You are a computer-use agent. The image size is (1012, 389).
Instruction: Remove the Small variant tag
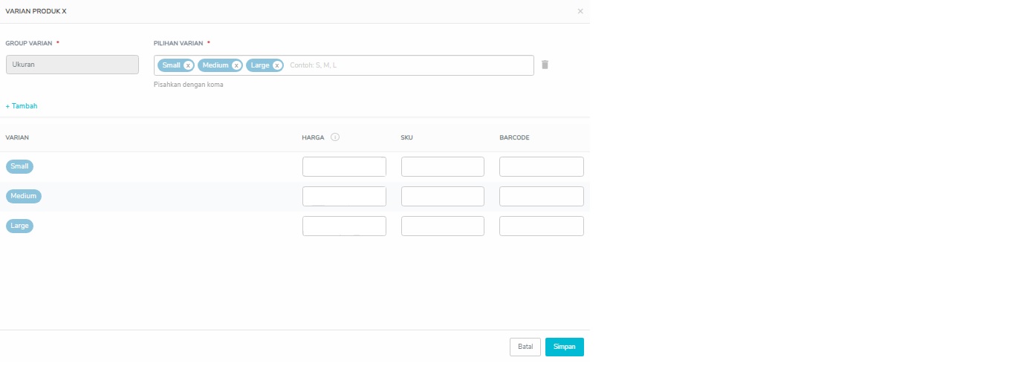point(188,65)
